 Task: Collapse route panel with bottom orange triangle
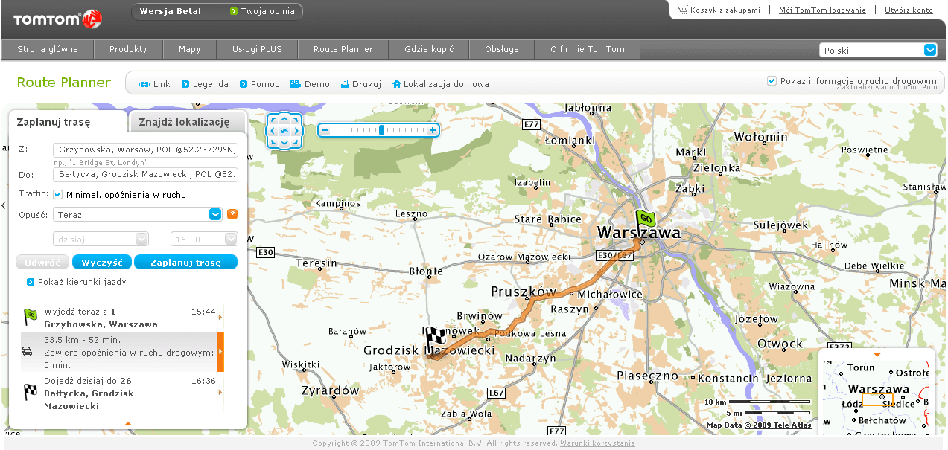[128, 423]
